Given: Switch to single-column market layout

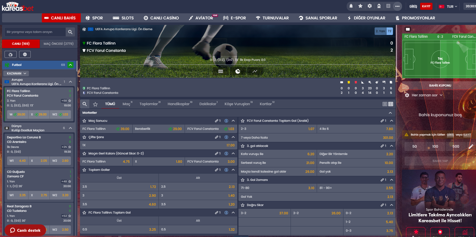Looking at the screenshot, I should tap(385, 104).
